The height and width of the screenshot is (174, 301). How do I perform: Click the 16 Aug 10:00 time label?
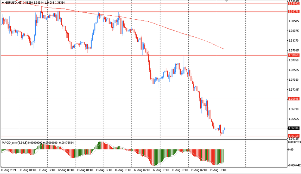123,170
